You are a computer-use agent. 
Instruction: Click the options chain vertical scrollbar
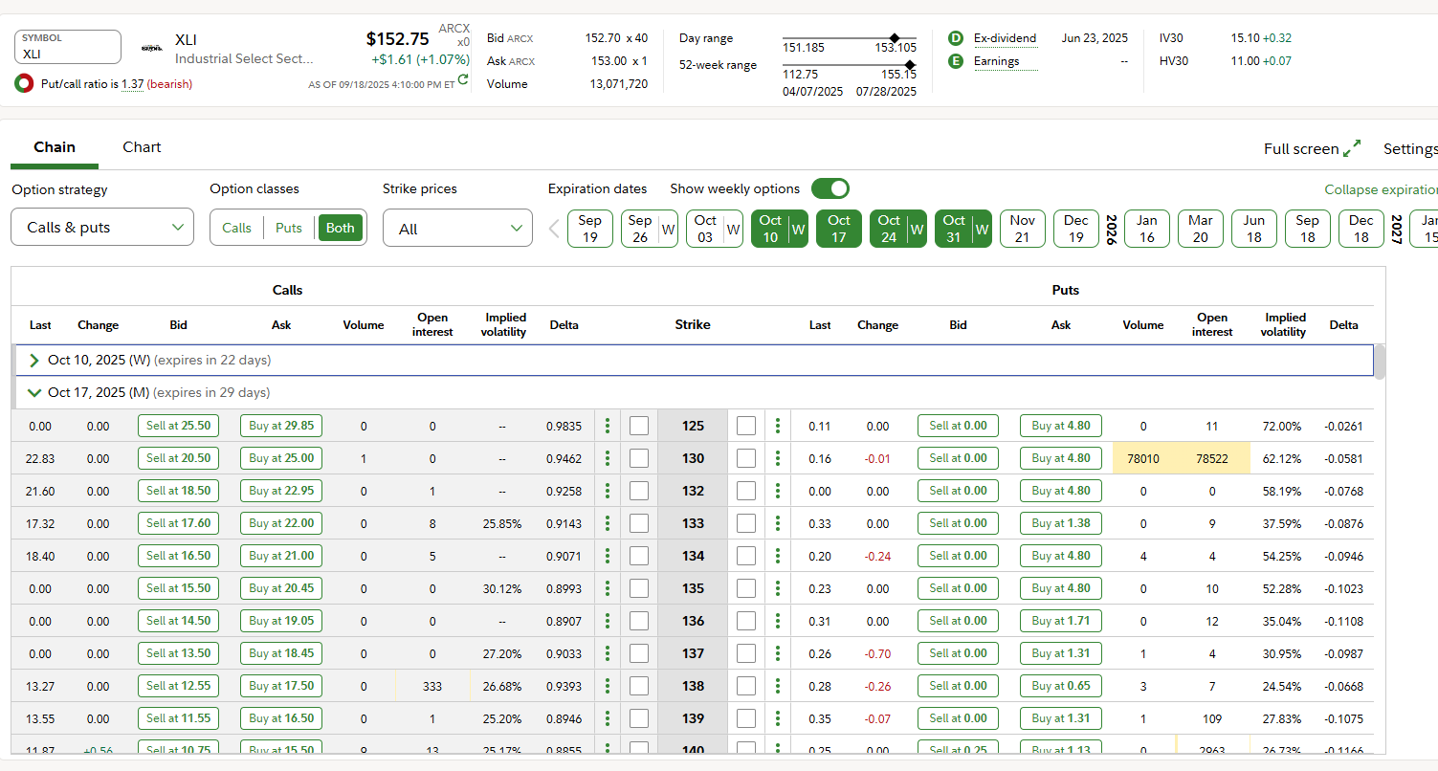[1379, 362]
